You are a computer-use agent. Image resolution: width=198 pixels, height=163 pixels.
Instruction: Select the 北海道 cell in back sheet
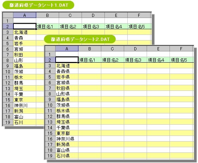tap(25, 32)
